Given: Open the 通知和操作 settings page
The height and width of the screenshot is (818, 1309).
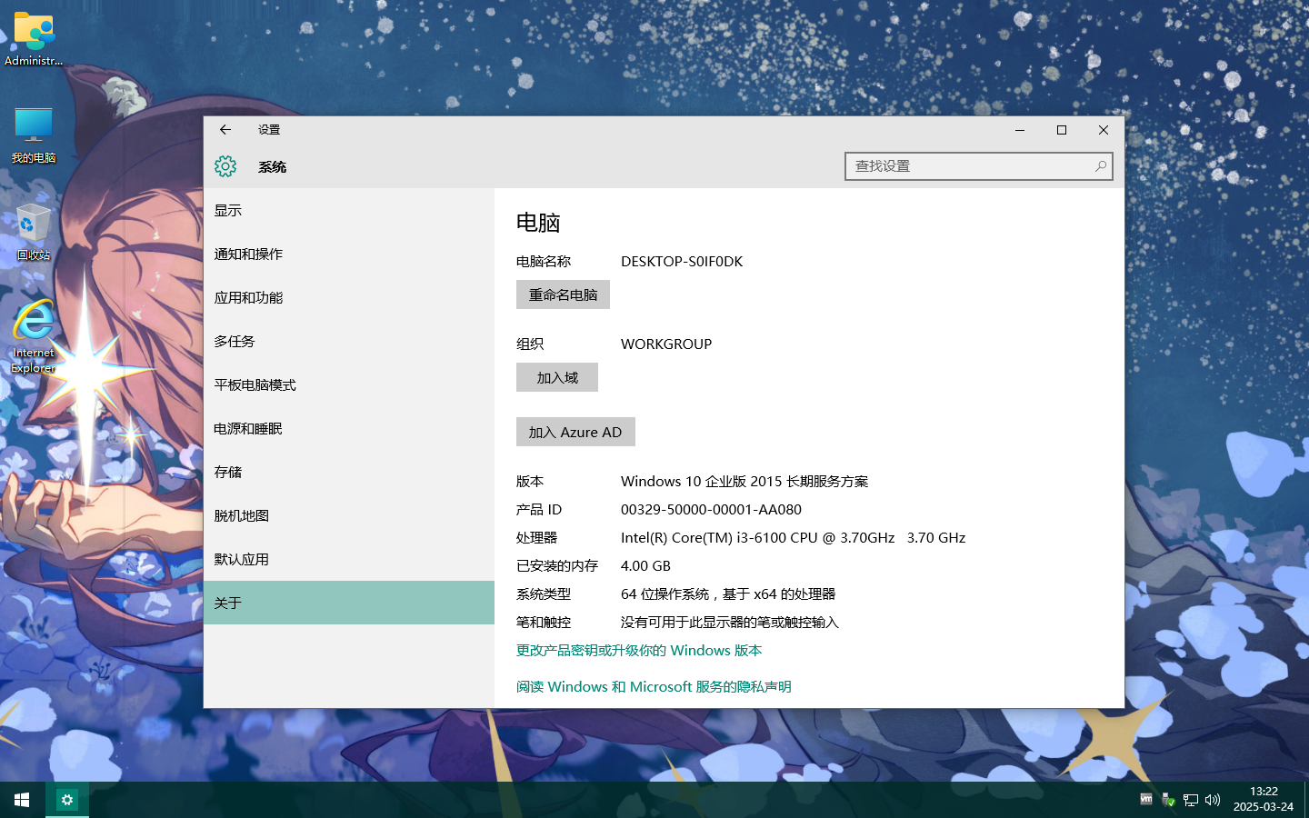Looking at the screenshot, I should pos(349,254).
